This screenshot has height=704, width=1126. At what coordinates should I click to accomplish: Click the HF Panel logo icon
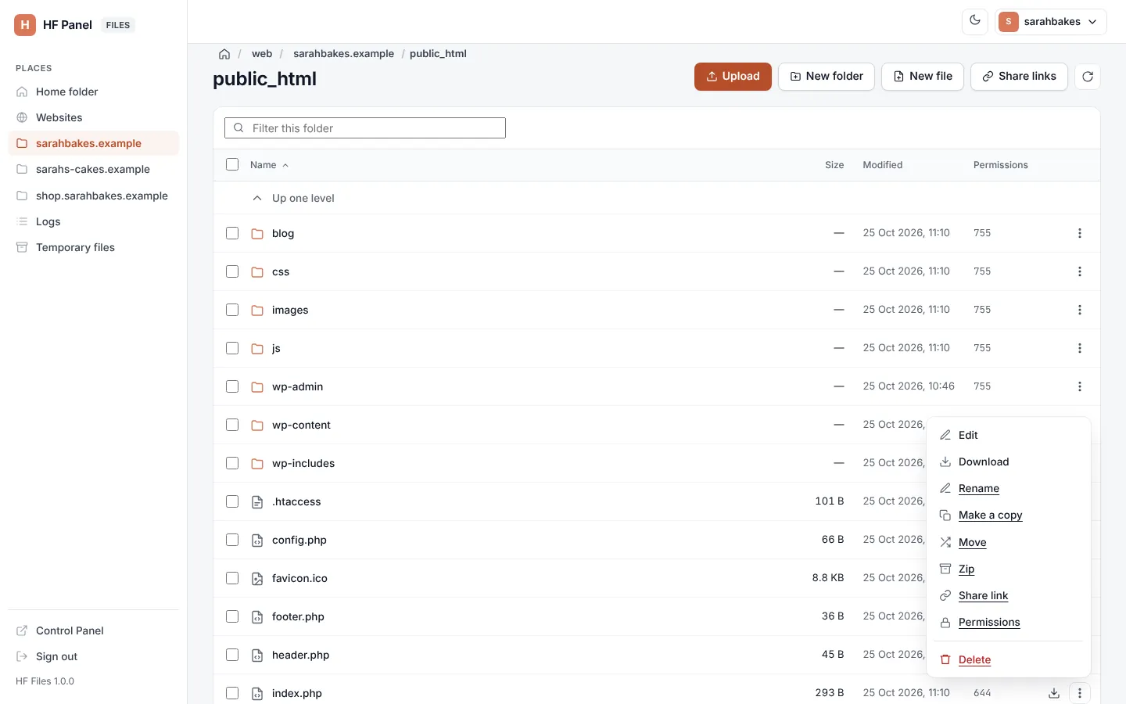(25, 25)
